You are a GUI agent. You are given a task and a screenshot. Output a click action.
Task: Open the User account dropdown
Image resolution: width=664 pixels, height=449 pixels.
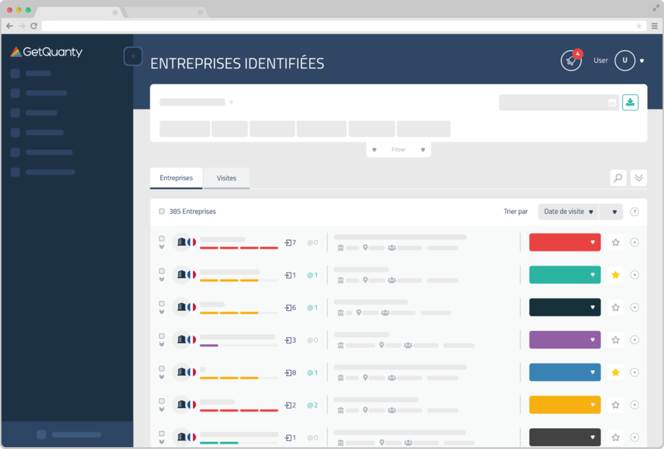point(642,60)
